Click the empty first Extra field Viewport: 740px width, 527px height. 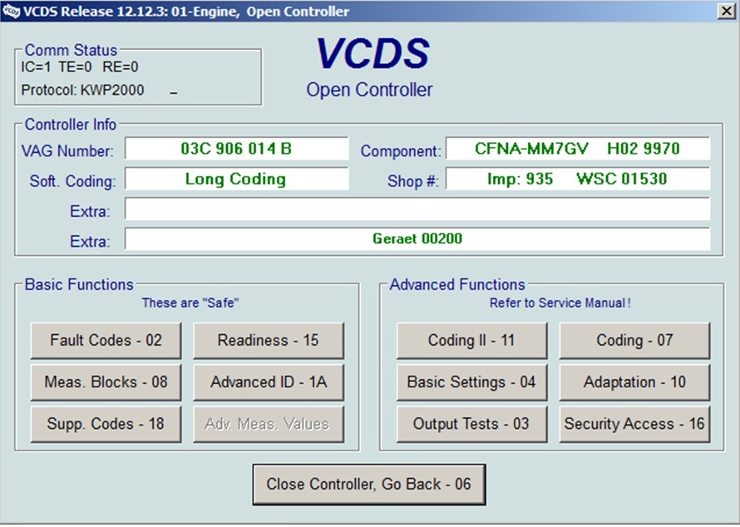point(417,209)
